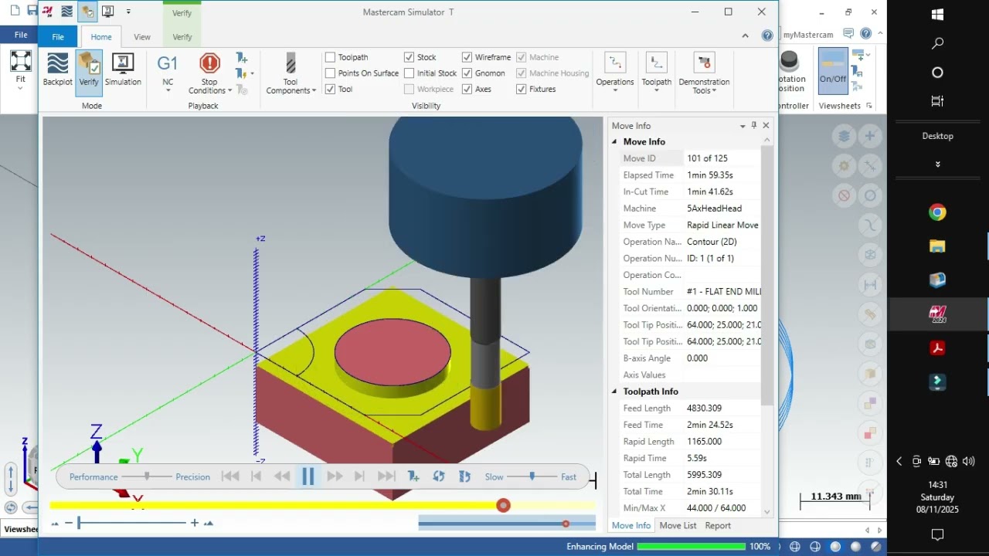Enable Points On Surface checkbox

coord(330,73)
